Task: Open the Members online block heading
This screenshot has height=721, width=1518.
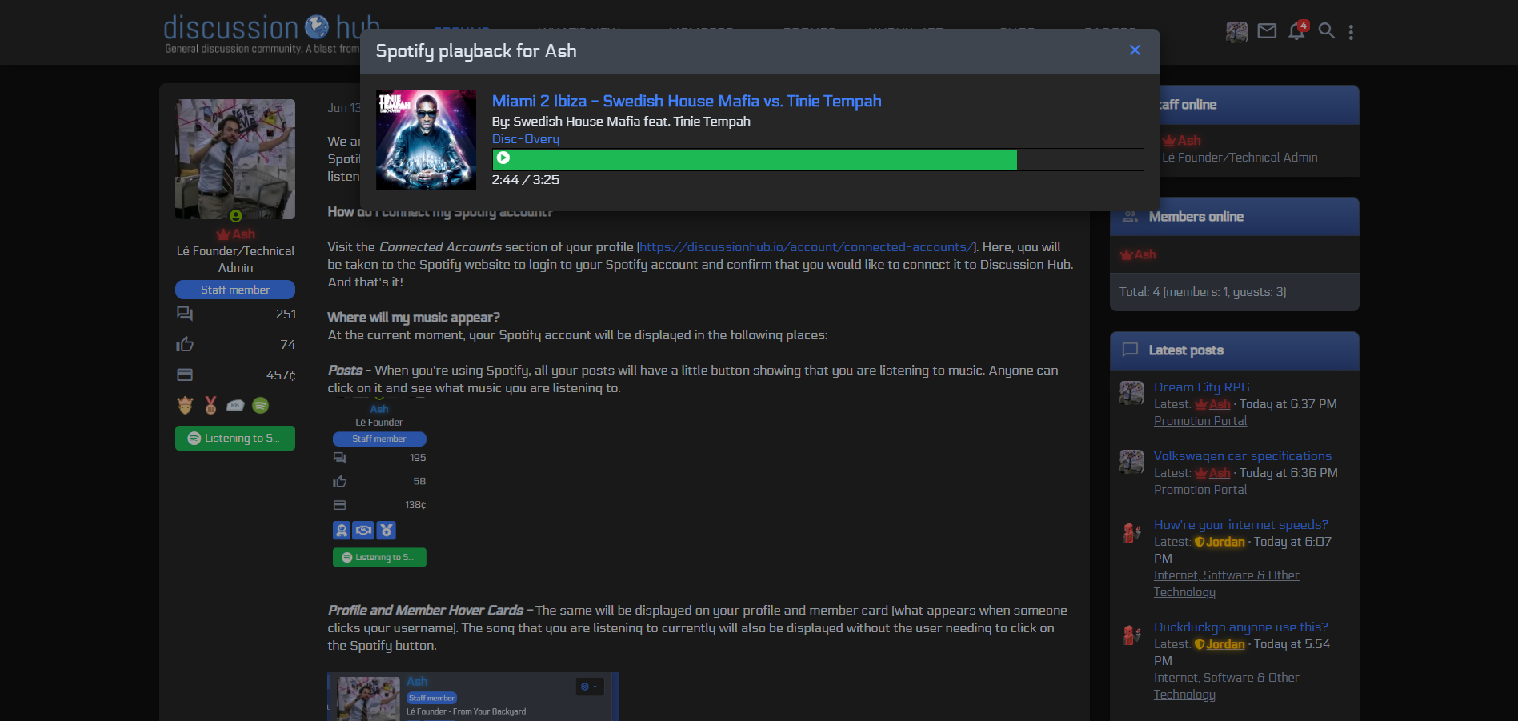Action: 1196,217
